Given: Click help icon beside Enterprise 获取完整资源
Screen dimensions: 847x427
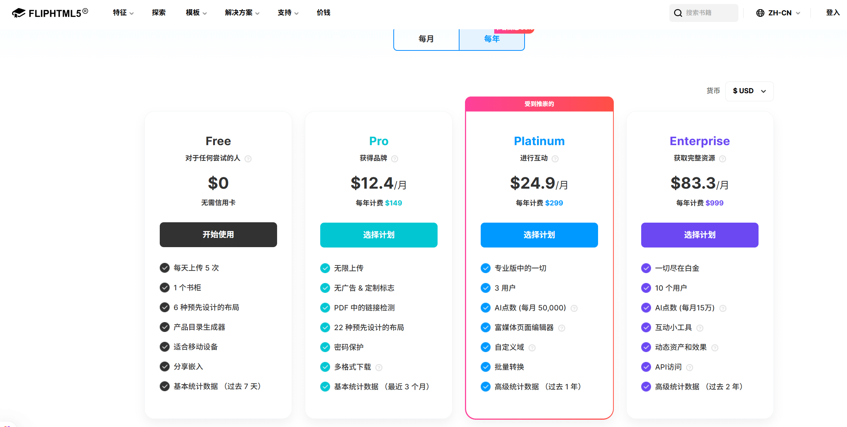Looking at the screenshot, I should 722,159.
